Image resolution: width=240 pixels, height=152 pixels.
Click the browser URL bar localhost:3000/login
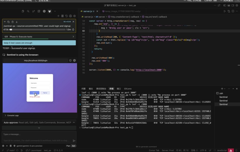[x=36, y=61]
